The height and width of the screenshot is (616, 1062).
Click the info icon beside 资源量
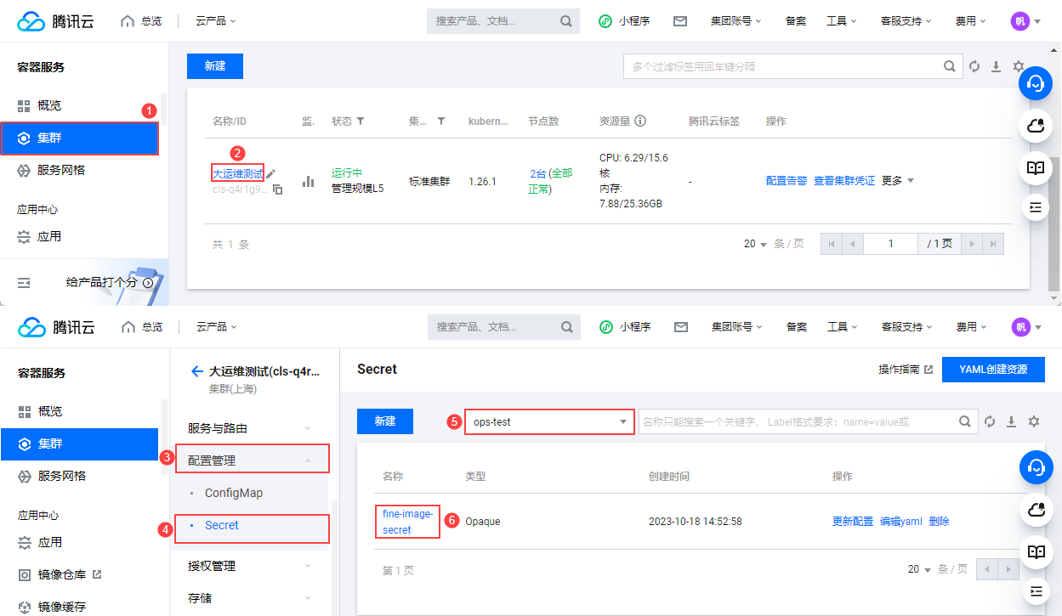click(x=641, y=122)
